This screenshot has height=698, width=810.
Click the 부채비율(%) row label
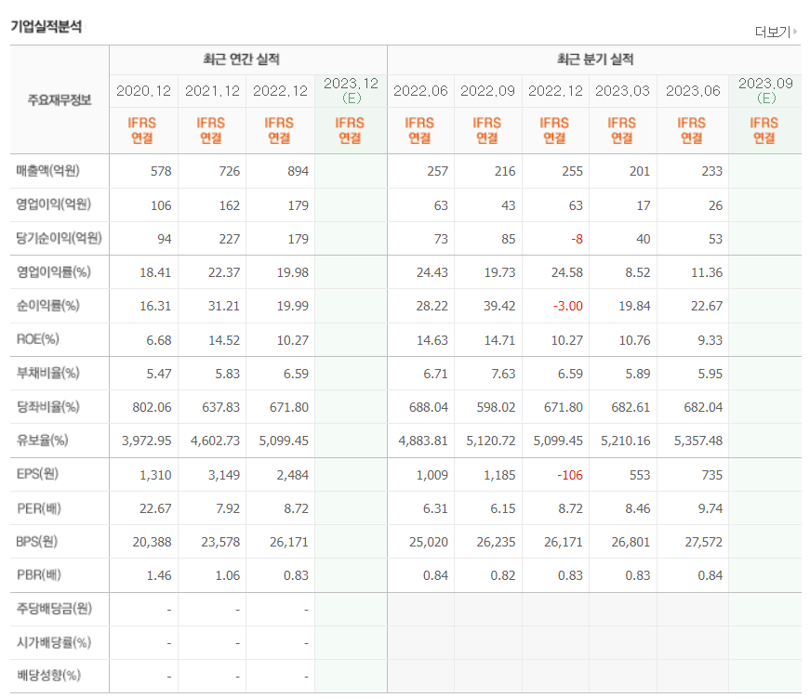(48, 373)
